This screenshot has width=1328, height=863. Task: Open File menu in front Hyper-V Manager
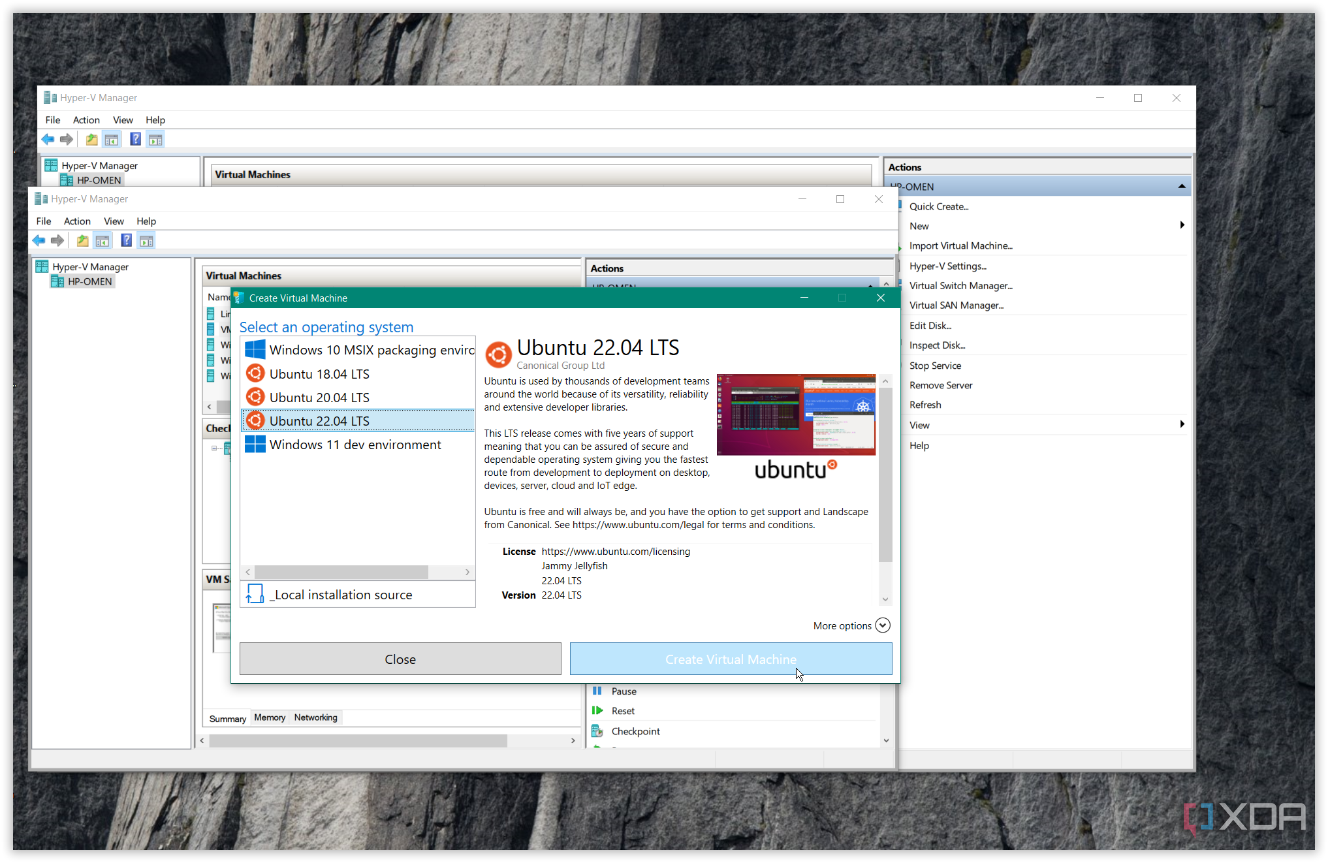click(44, 221)
